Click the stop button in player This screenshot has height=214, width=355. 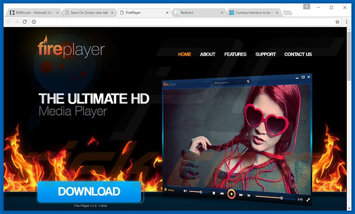[214, 193]
